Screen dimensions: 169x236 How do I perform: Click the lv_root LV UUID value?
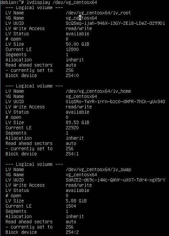[115, 23]
